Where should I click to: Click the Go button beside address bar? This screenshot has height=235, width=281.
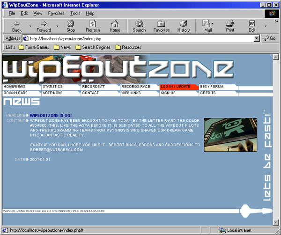tap(270, 38)
